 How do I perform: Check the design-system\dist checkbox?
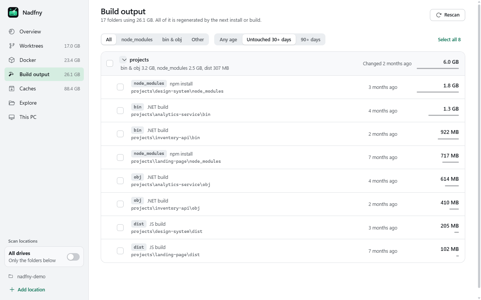point(120,228)
